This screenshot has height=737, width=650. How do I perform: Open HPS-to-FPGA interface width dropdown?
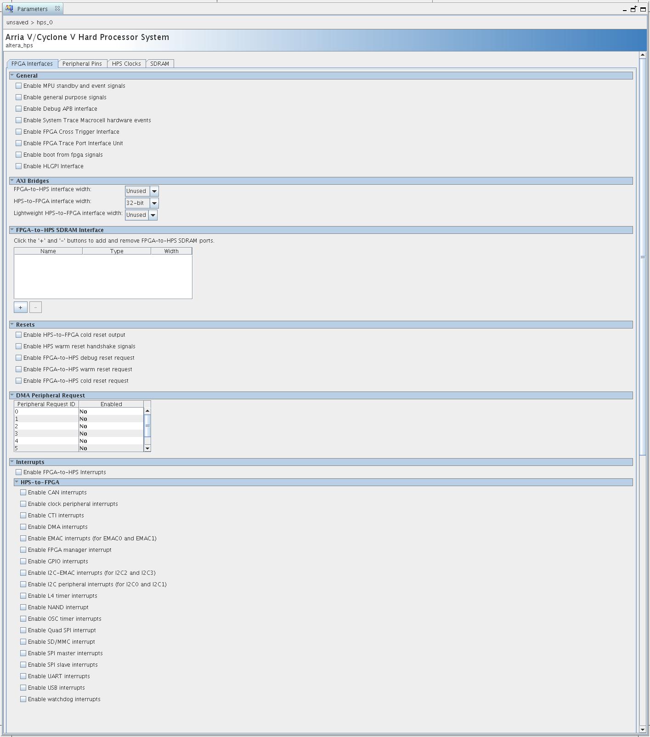[x=154, y=203]
